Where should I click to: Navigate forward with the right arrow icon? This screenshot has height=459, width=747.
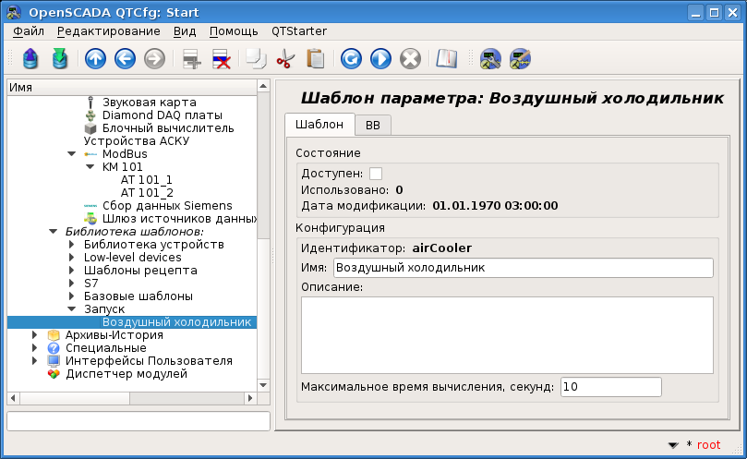click(154, 59)
